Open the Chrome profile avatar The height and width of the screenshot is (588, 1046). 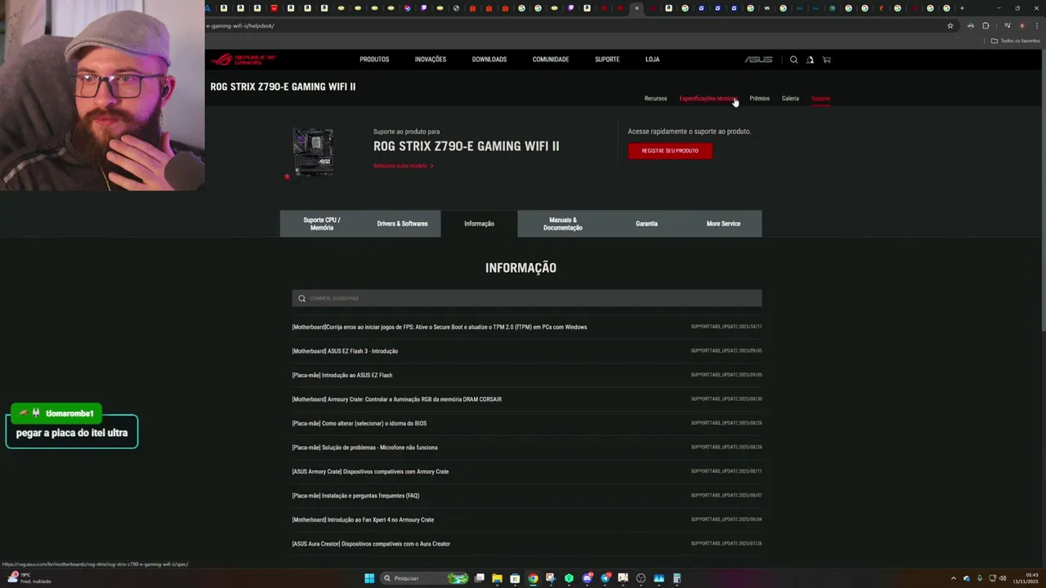tap(1021, 26)
